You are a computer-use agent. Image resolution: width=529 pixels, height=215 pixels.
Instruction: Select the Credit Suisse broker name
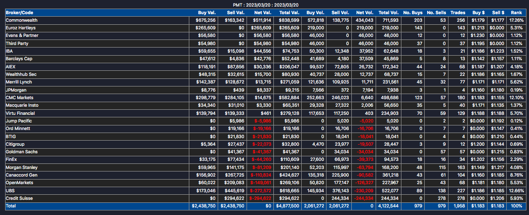tap(19, 198)
